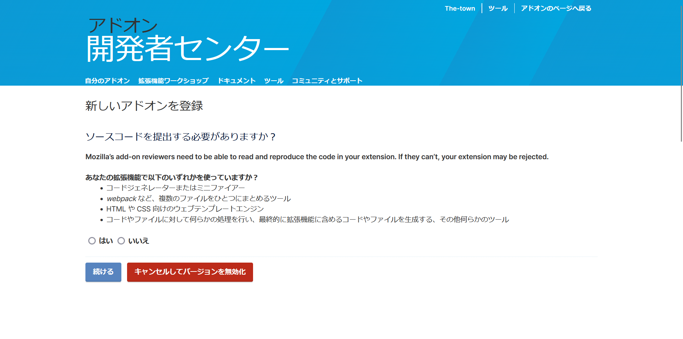Select the いいえ radio button
The height and width of the screenshot is (339, 683).
pyautogui.click(x=121, y=241)
